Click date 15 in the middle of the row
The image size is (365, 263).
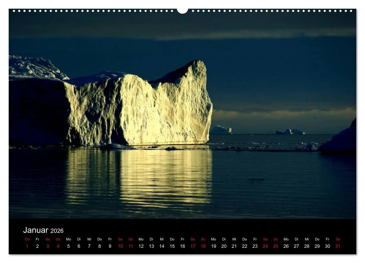[172, 246]
